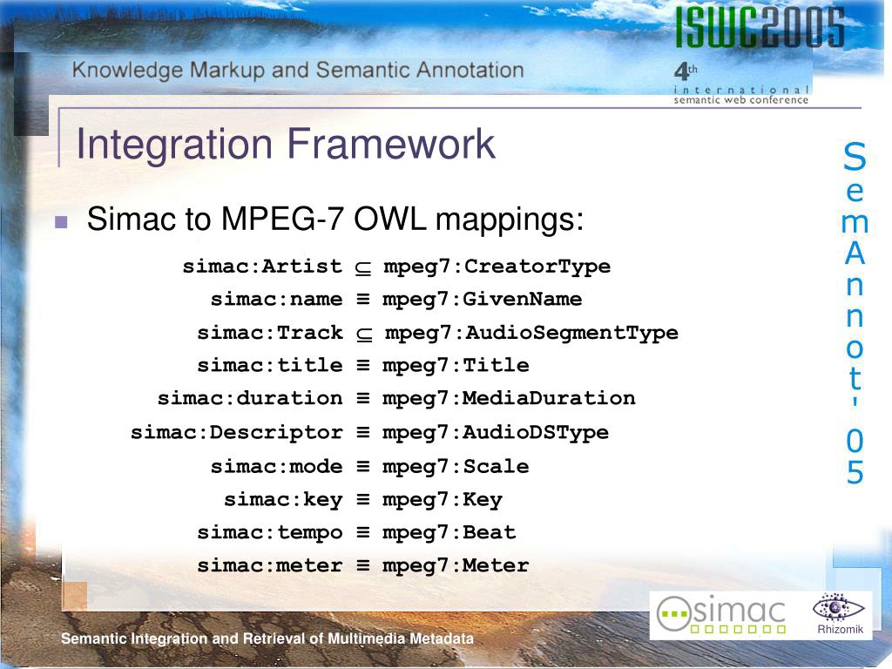Click the Rhizomik eye logo
The width and height of the screenshot is (892, 669).
point(839,608)
